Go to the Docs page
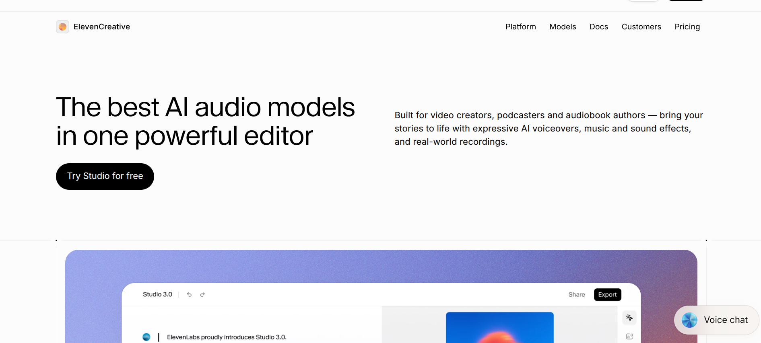This screenshot has height=343, width=761. coord(599,27)
